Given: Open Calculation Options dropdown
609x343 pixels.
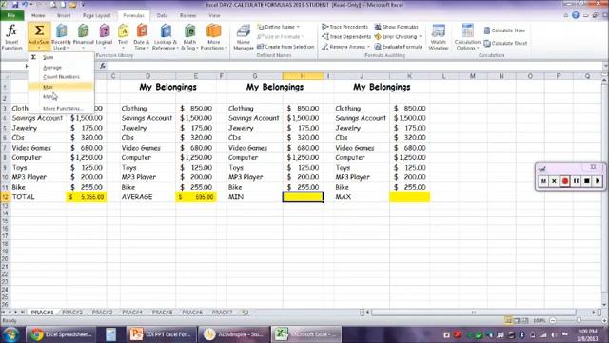Looking at the screenshot, I should tap(467, 36).
